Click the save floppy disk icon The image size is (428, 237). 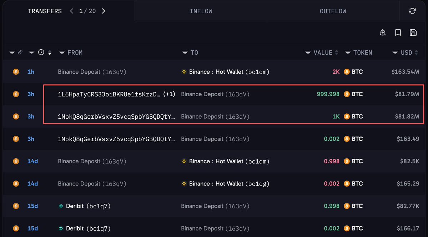coord(413,33)
